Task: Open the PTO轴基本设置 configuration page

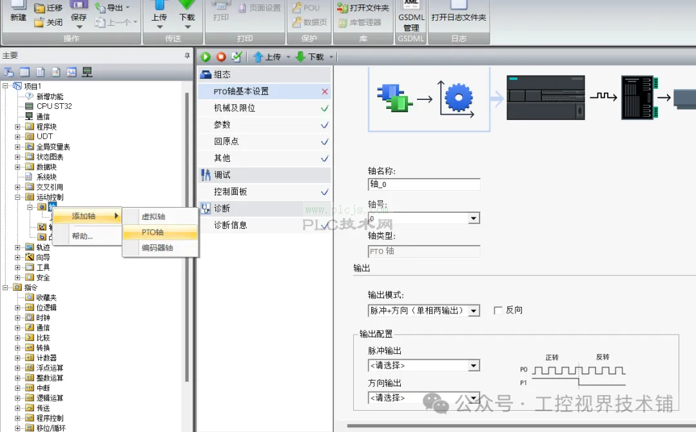Action: pyautogui.click(x=265, y=92)
